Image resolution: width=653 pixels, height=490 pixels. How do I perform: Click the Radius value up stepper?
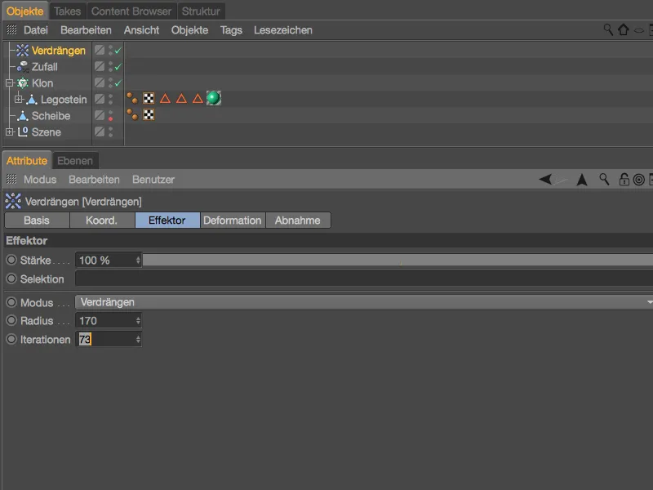point(140,317)
